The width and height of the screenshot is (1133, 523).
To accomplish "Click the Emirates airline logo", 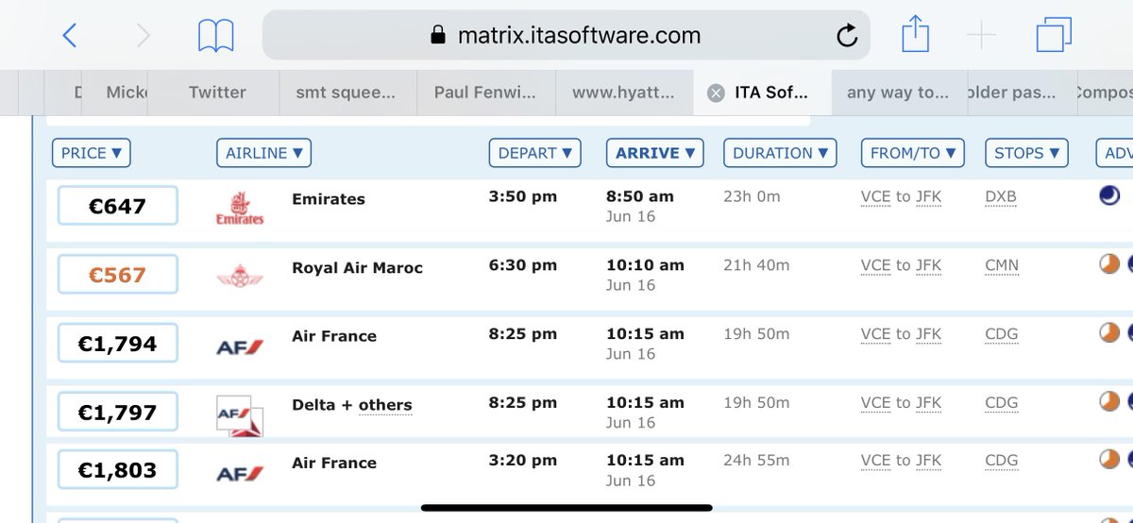I will point(240,208).
